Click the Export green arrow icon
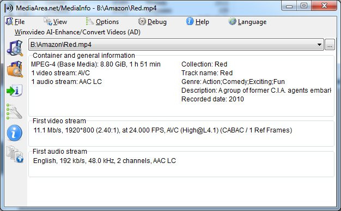 click(x=14, y=91)
